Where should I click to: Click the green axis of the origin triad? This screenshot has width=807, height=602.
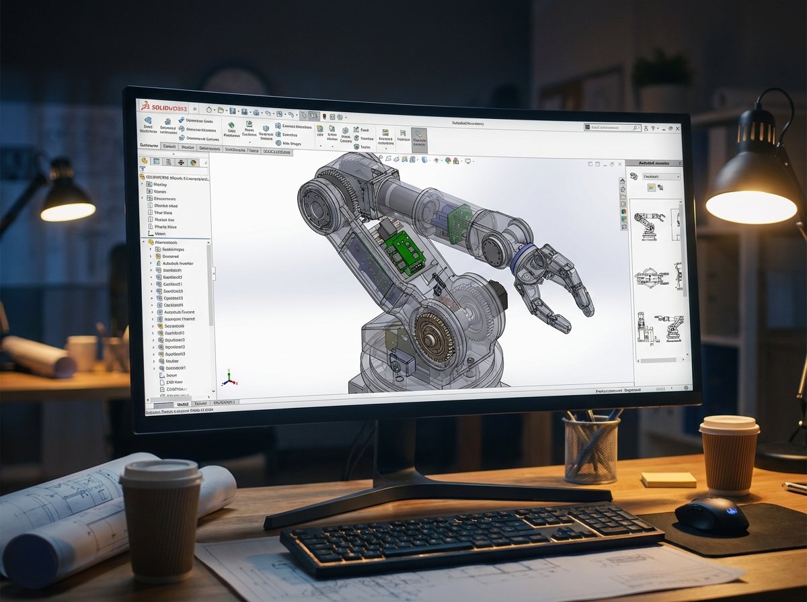(229, 374)
